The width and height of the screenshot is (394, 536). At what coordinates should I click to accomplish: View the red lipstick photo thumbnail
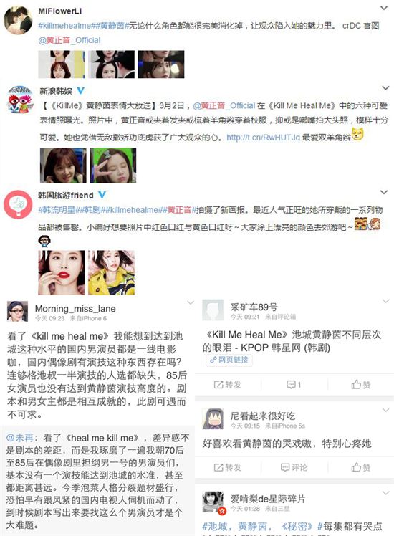click(x=62, y=272)
